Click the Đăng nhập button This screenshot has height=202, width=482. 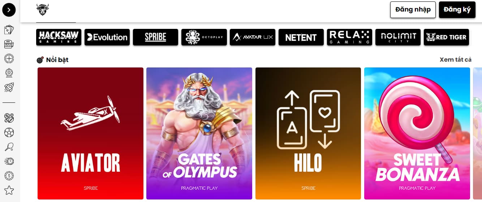[413, 10]
